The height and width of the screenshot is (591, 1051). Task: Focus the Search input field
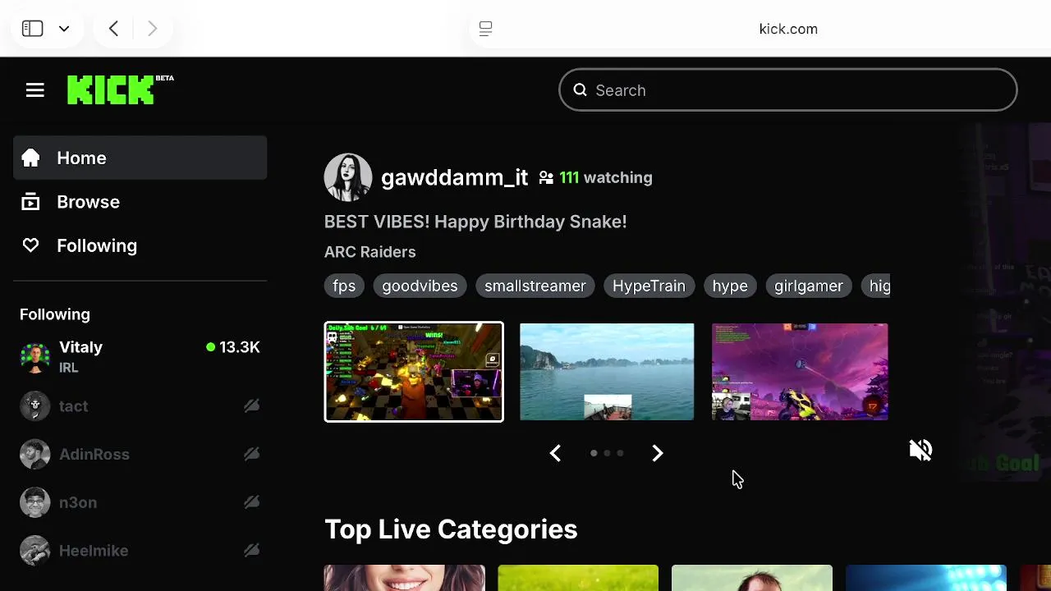point(788,89)
